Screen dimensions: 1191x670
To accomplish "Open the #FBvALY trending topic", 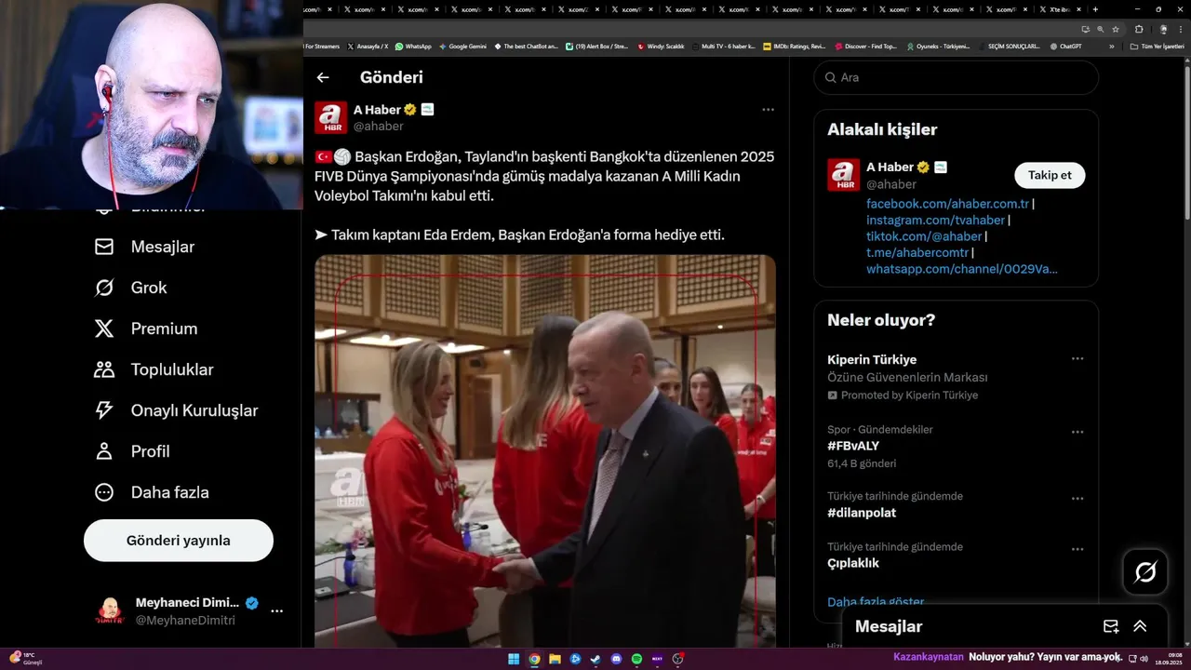I will (853, 446).
